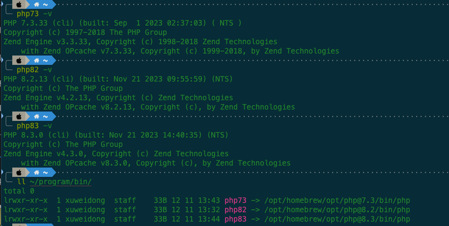Click the home icon above the php82 command

[x=36, y=60]
